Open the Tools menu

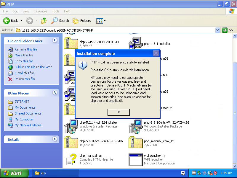point(56,11)
